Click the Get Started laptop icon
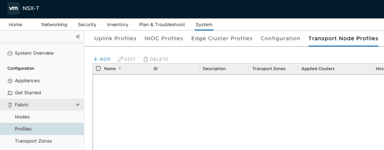The height and width of the screenshot is (150, 384). (x=10, y=93)
